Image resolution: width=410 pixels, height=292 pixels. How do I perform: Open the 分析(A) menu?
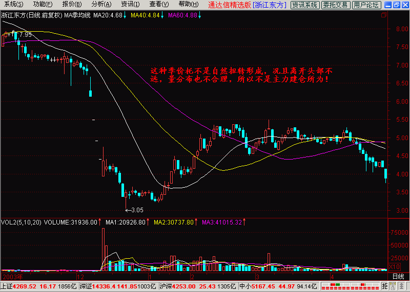[100, 5]
